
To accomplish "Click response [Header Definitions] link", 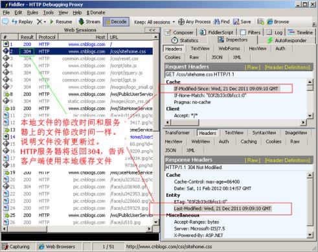I will pyautogui.click(x=288, y=161).
